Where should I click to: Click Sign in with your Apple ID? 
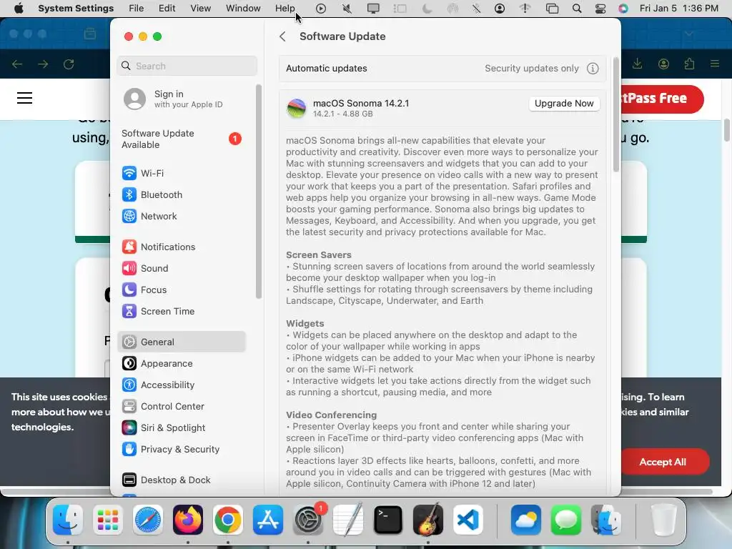181,99
